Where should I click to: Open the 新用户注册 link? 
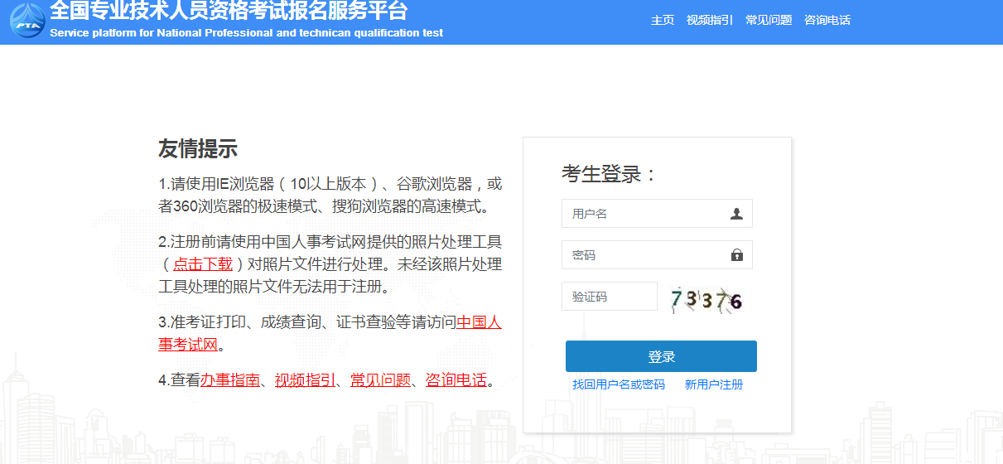coord(714,384)
